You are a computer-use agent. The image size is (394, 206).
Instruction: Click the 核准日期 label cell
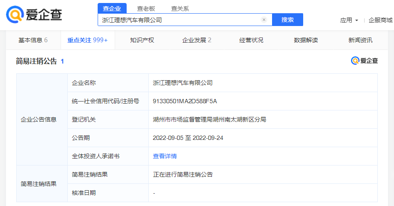[x=108, y=193]
